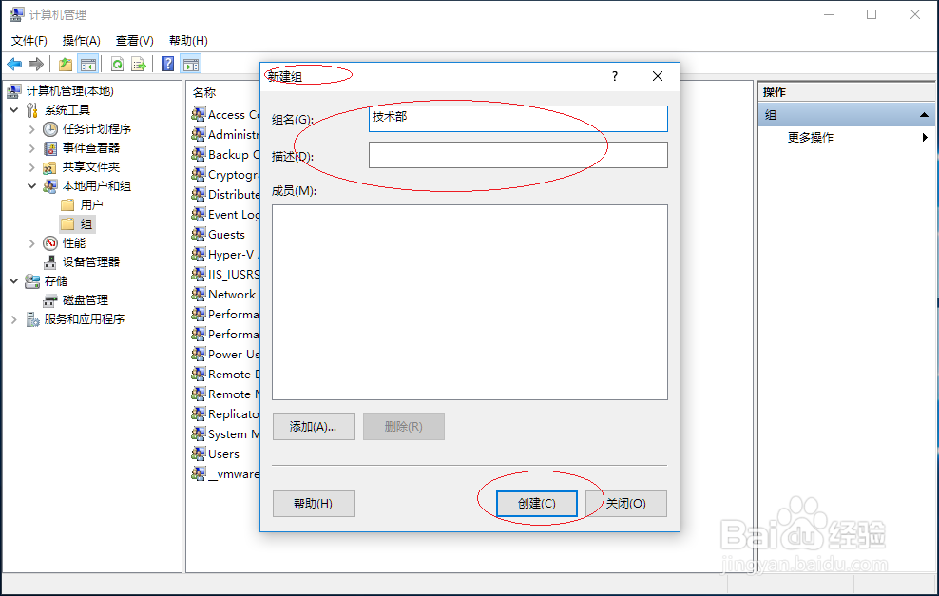Viewport: 939px width, 596px height.
Task: Click the 添加 button to add members
Action: point(313,426)
